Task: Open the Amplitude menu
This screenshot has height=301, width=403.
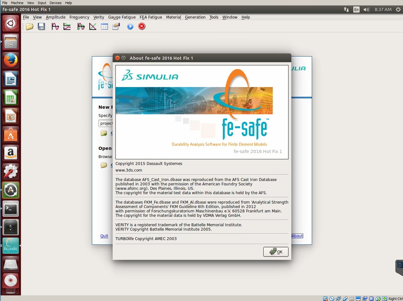Action: [x=56, y=17]
